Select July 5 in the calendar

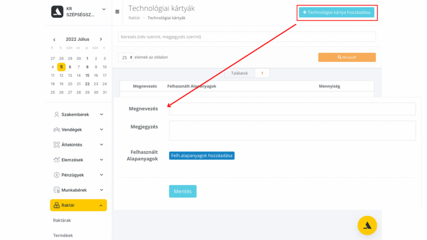[61, 67]
